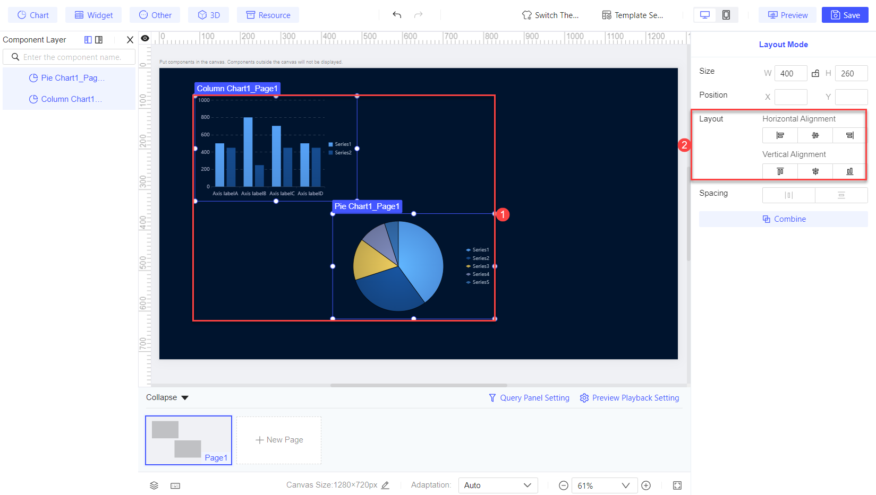The image size is (876, 495).
Task: Collapse the page panel
Action: pyautogui.click(x=167, y=397)
